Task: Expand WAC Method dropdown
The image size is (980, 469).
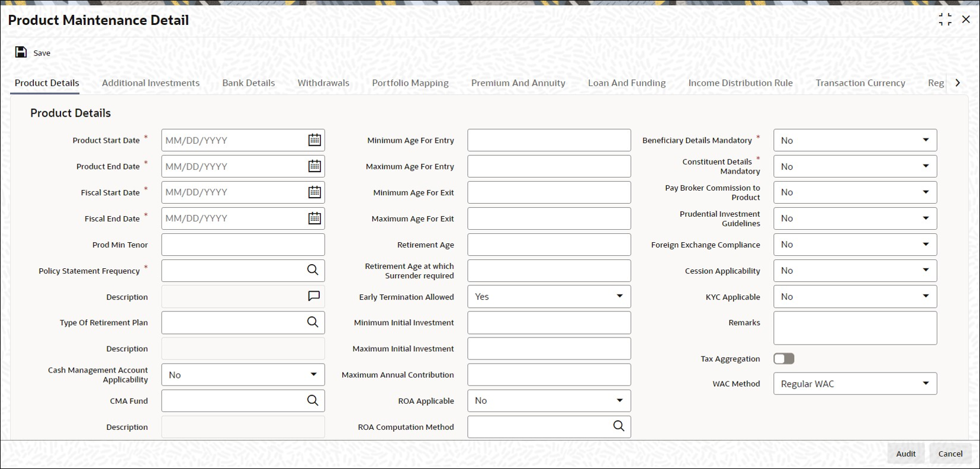Action: pos(926,383)
